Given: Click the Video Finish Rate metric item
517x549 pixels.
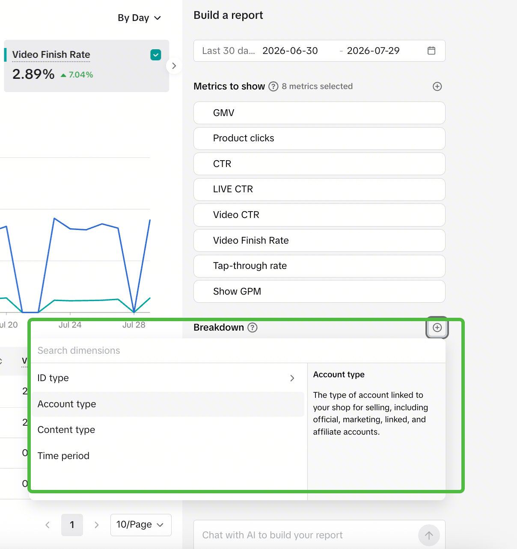Looking at the screenshot, I should 319,241.
